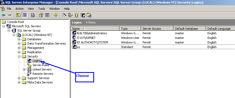The width and height of the screenshot is (235, 98).
Task: Click the yellow New starburst icon
Action: point(56,15)
